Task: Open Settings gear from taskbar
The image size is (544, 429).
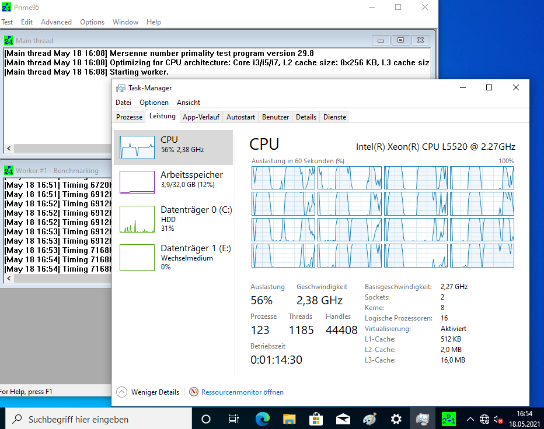Action: pos(396,419)
